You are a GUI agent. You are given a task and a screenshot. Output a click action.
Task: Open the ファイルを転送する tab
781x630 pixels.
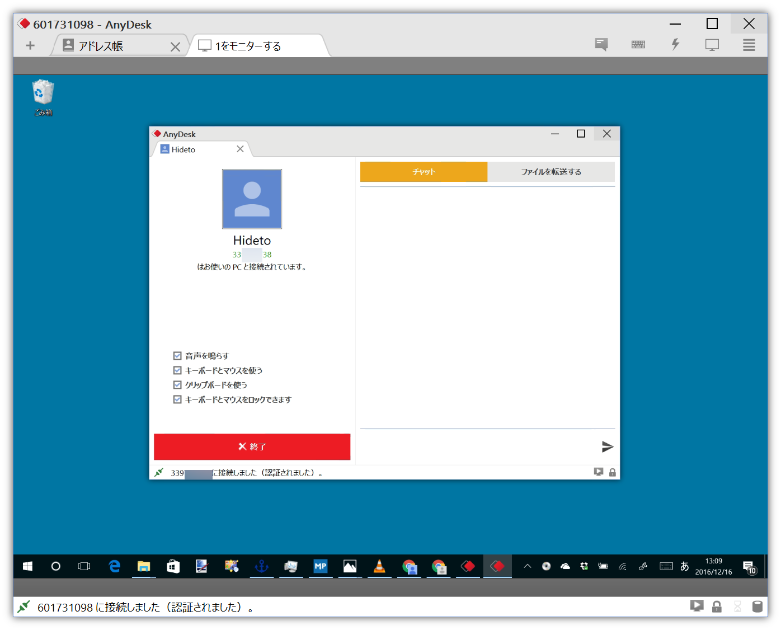point(551,172)
